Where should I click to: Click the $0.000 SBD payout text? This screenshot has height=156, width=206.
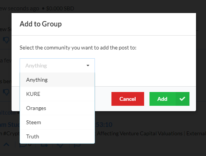click(x=60, y=8)
